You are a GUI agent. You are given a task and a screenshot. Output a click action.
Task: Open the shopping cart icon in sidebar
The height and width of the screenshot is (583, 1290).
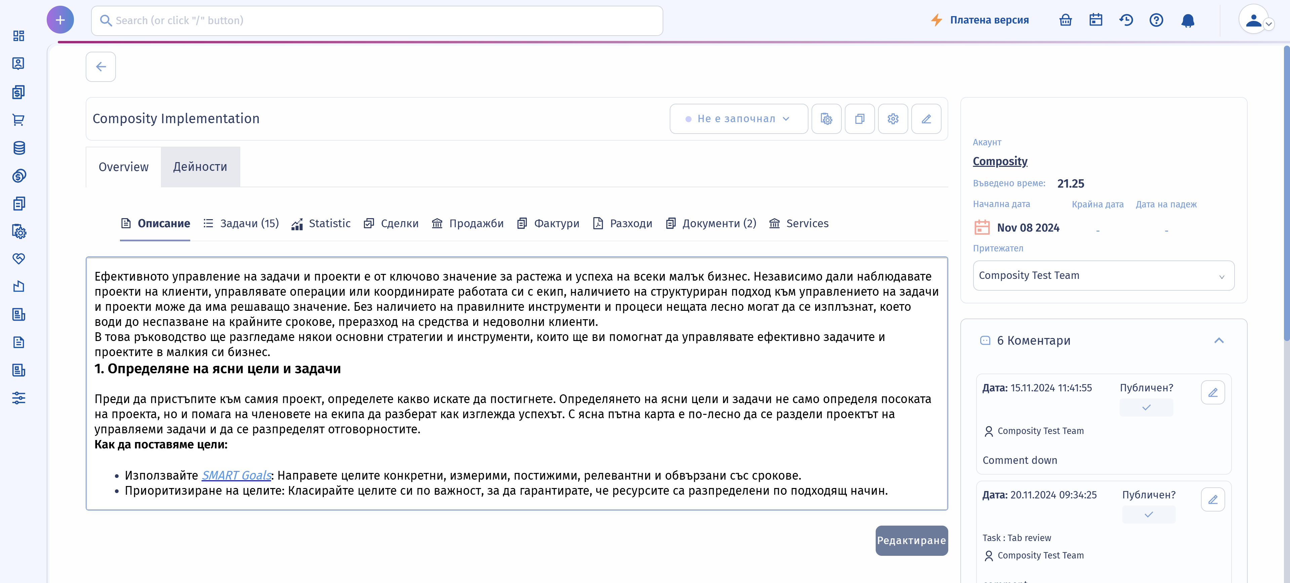coord(18,120)
